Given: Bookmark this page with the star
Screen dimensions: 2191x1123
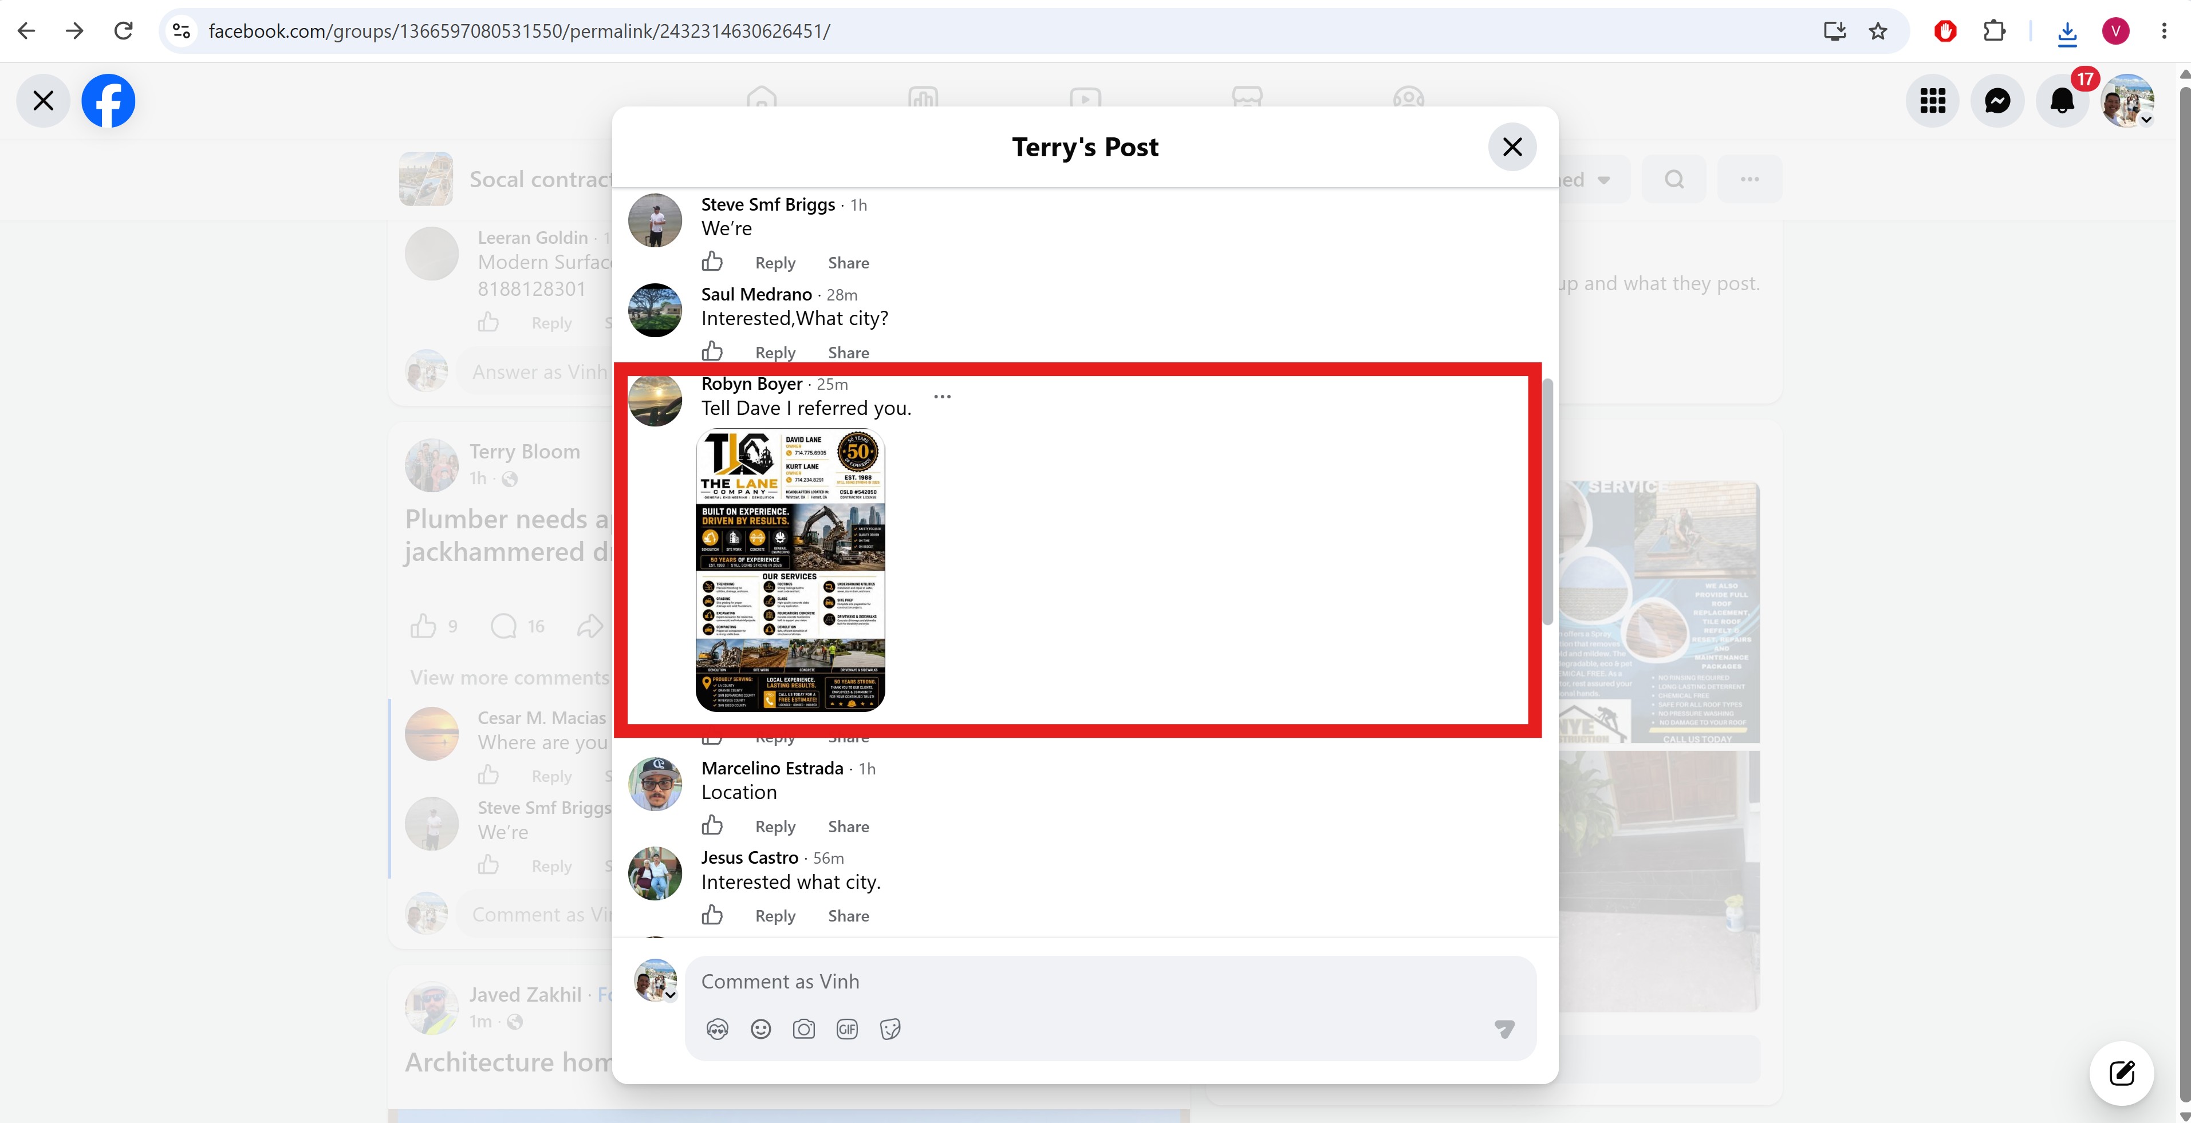Looking at the screenshot, I should 1878,31.
